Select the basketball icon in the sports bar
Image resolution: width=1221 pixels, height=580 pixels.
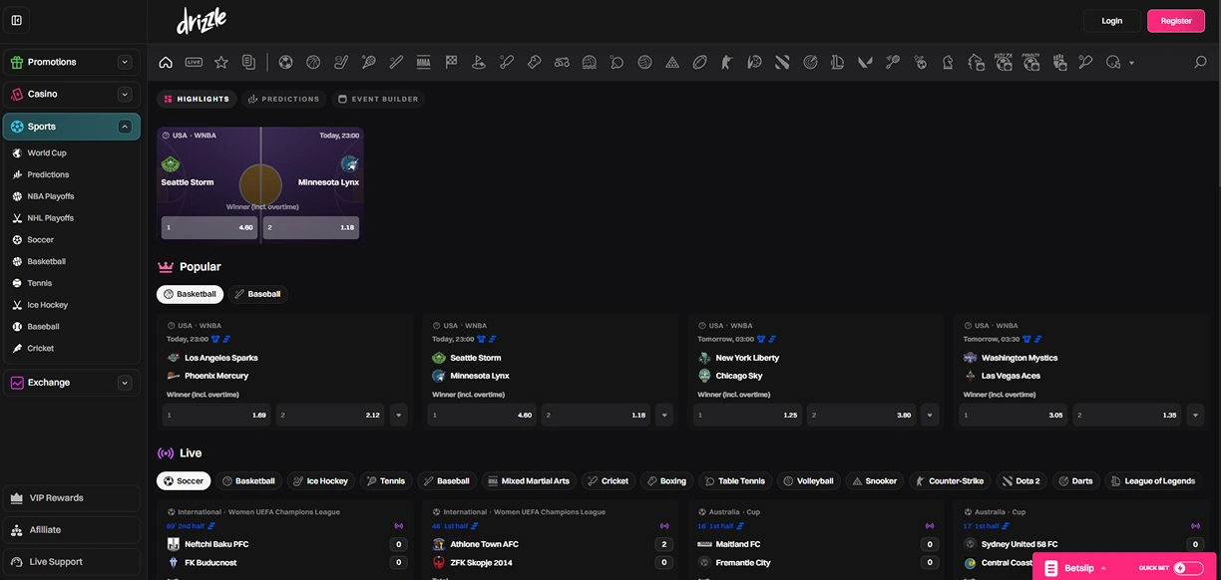pos(313,62)
